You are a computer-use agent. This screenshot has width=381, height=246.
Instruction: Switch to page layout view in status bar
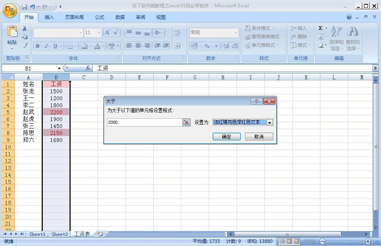point(289,241)
